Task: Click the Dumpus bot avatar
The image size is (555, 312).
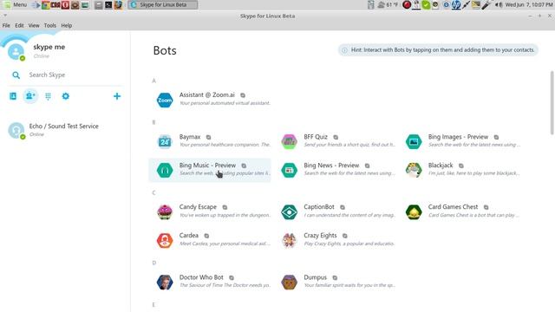Action: (289, 283)
